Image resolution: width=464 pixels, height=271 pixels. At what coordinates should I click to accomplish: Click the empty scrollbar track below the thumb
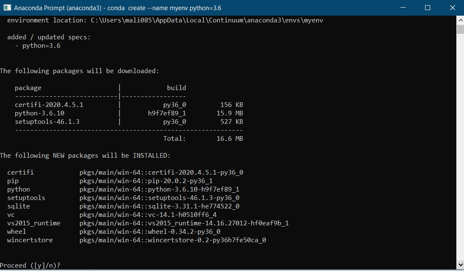coord(460,148)
